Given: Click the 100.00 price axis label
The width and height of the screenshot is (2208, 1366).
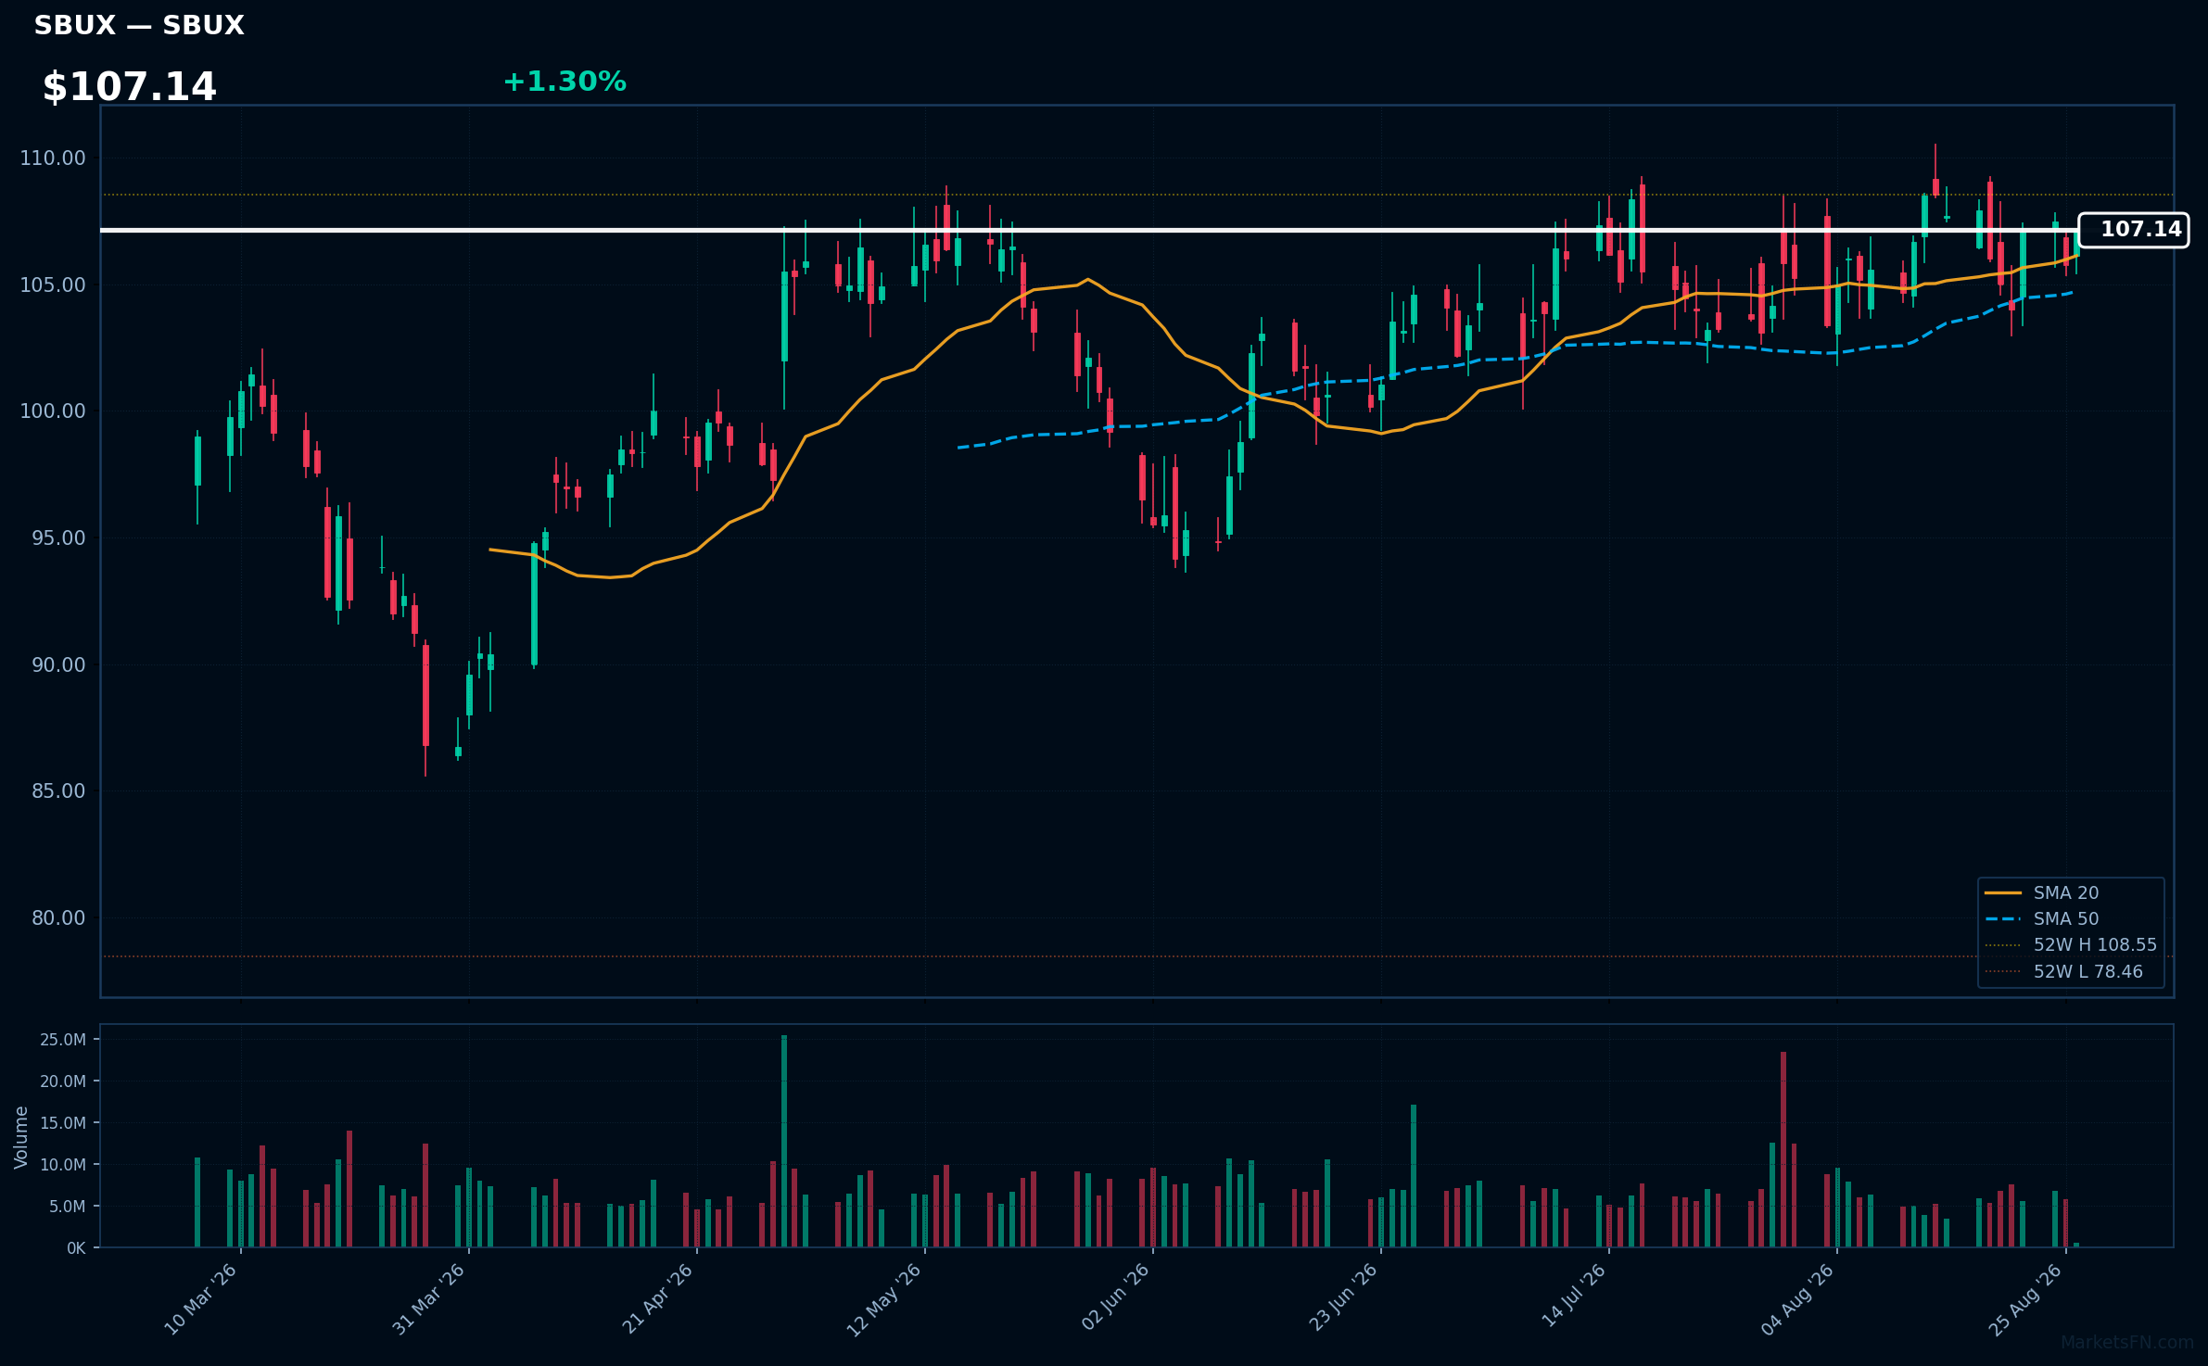Looking at the screenshot, I should coord(53,411).
